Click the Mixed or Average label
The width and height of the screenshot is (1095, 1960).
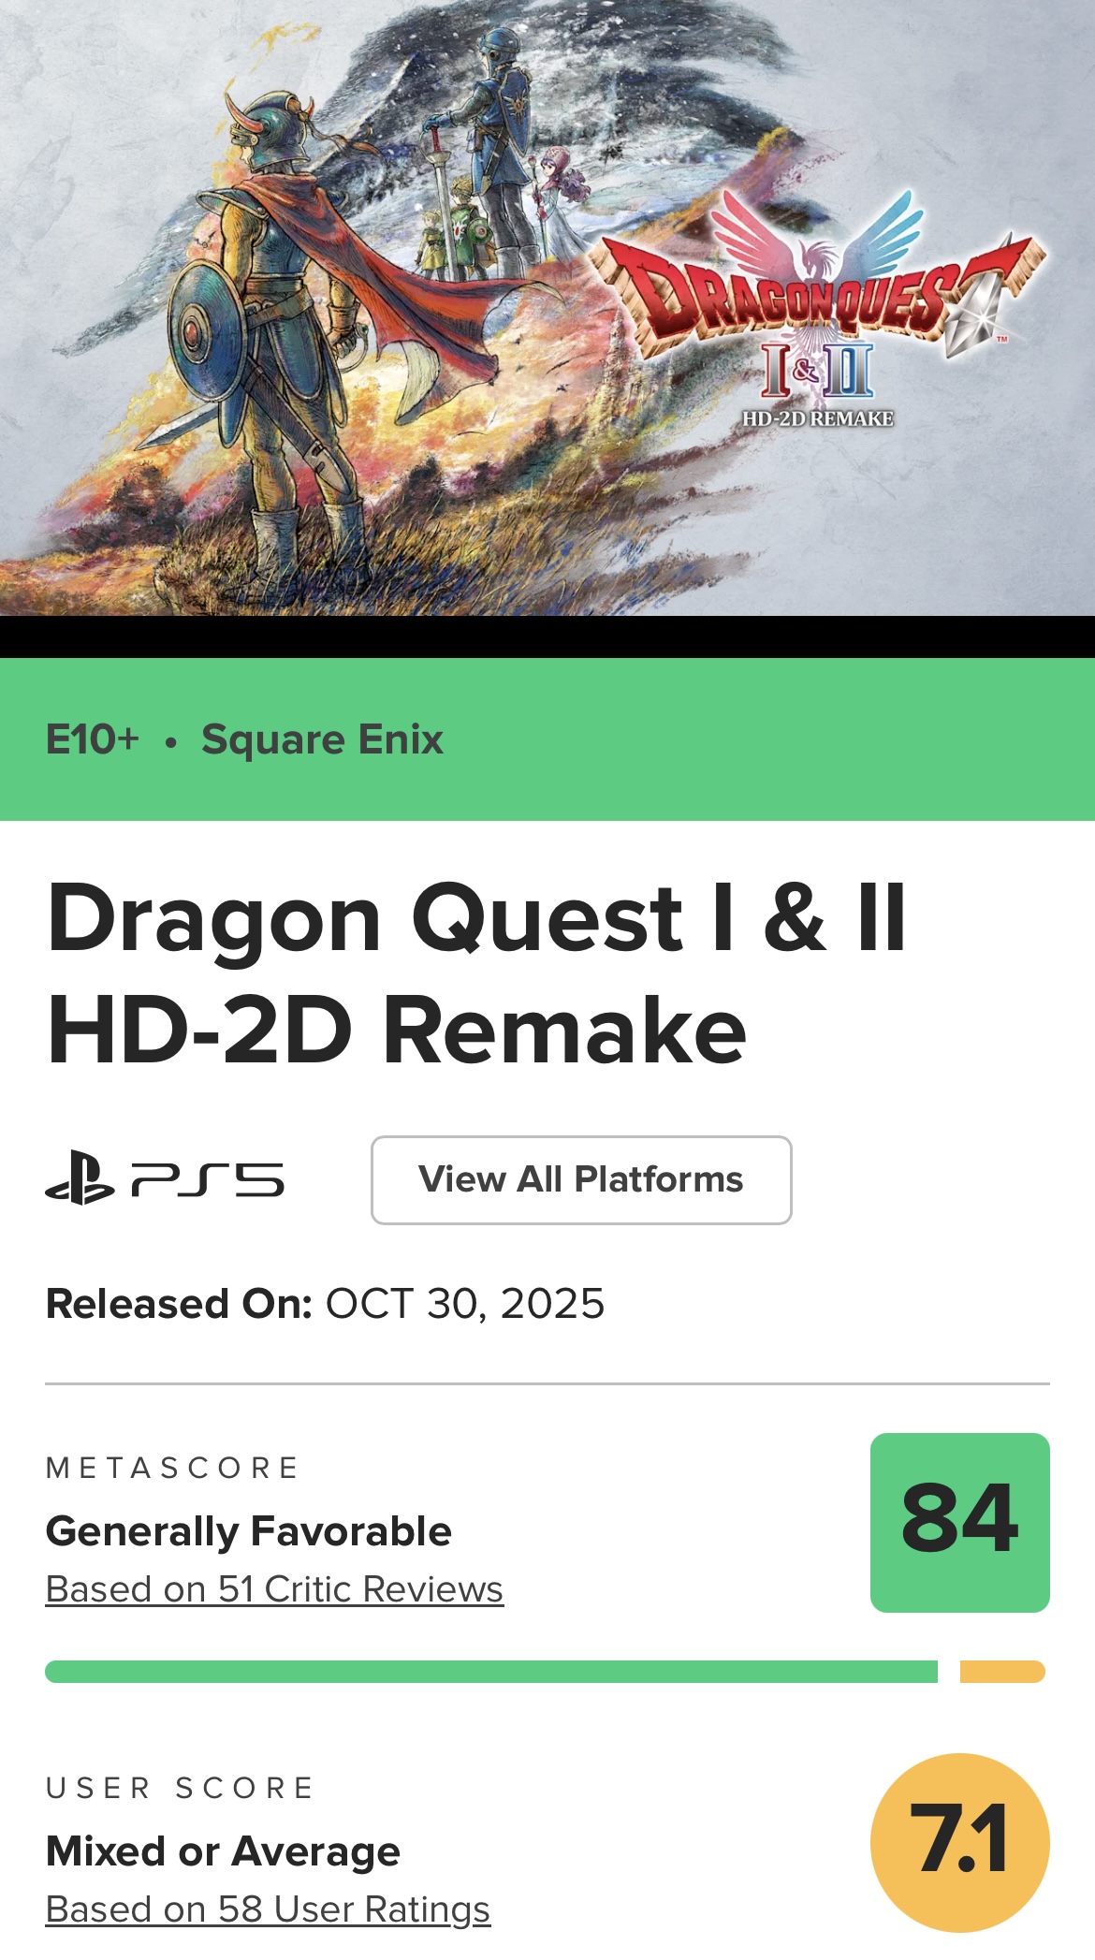[223, 1850]
